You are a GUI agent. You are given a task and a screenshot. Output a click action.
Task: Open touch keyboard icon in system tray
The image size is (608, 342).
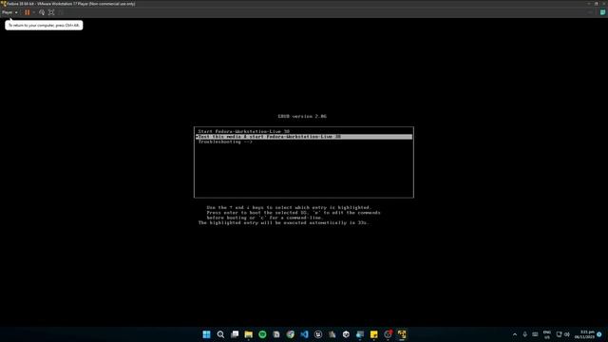point(535,334)
